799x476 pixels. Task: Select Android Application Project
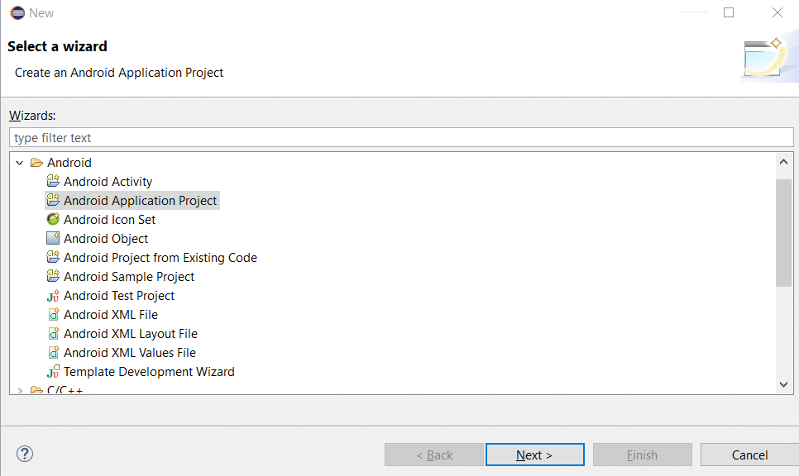tap(140, 200)
